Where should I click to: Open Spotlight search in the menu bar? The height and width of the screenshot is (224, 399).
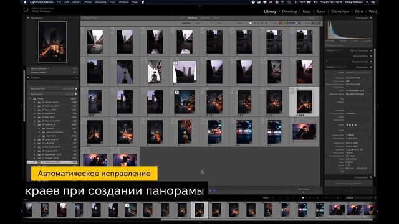click(367, 2)
